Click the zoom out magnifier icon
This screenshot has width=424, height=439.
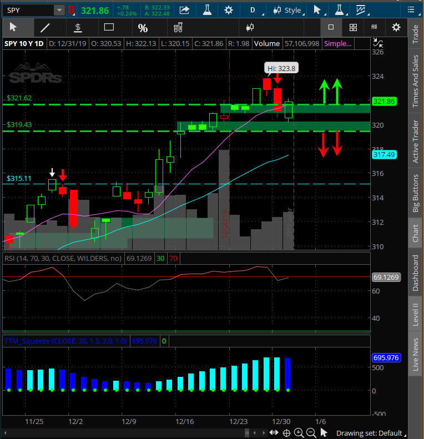[311, 433]
